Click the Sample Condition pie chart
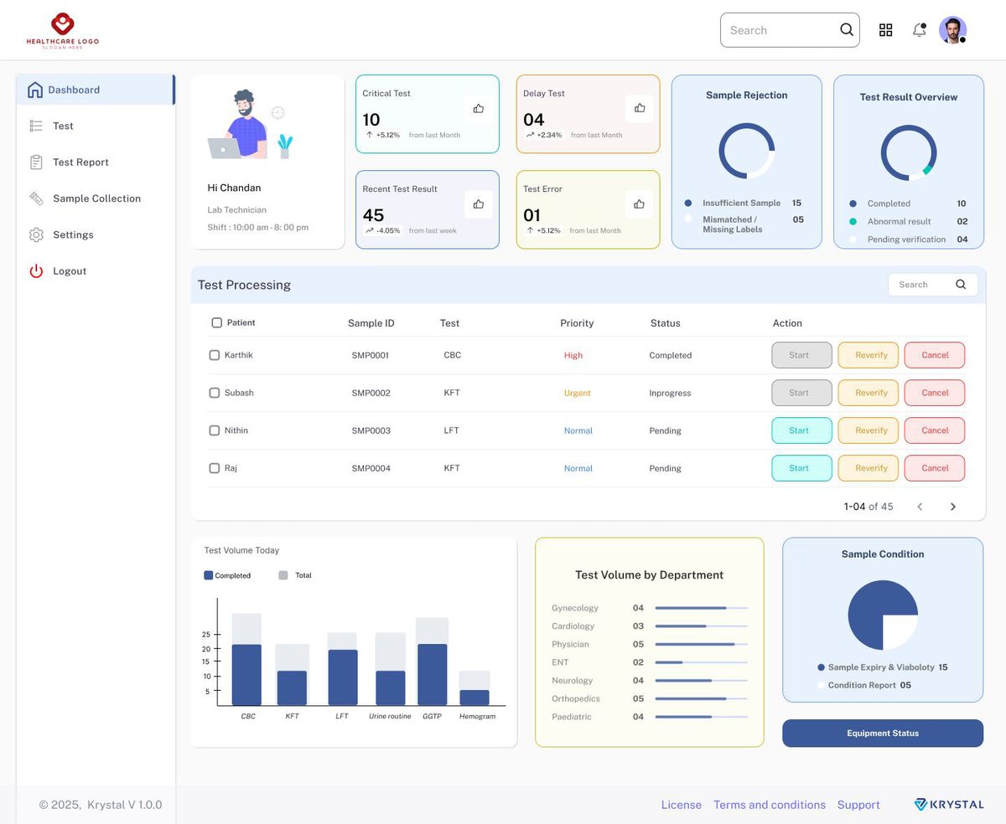 (883, 615)
